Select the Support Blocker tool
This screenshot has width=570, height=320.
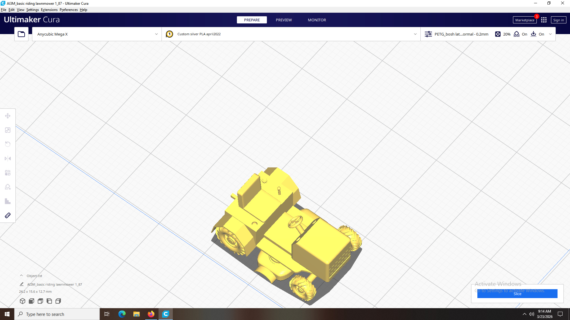[x=8, y=187]
